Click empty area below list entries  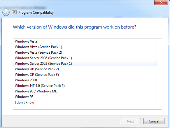click(x=85, y=107)
